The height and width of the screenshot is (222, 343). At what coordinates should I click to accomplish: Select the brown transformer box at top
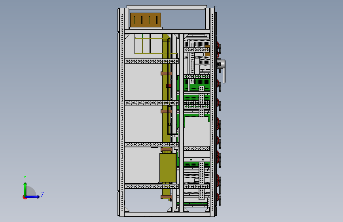(146, 20)
